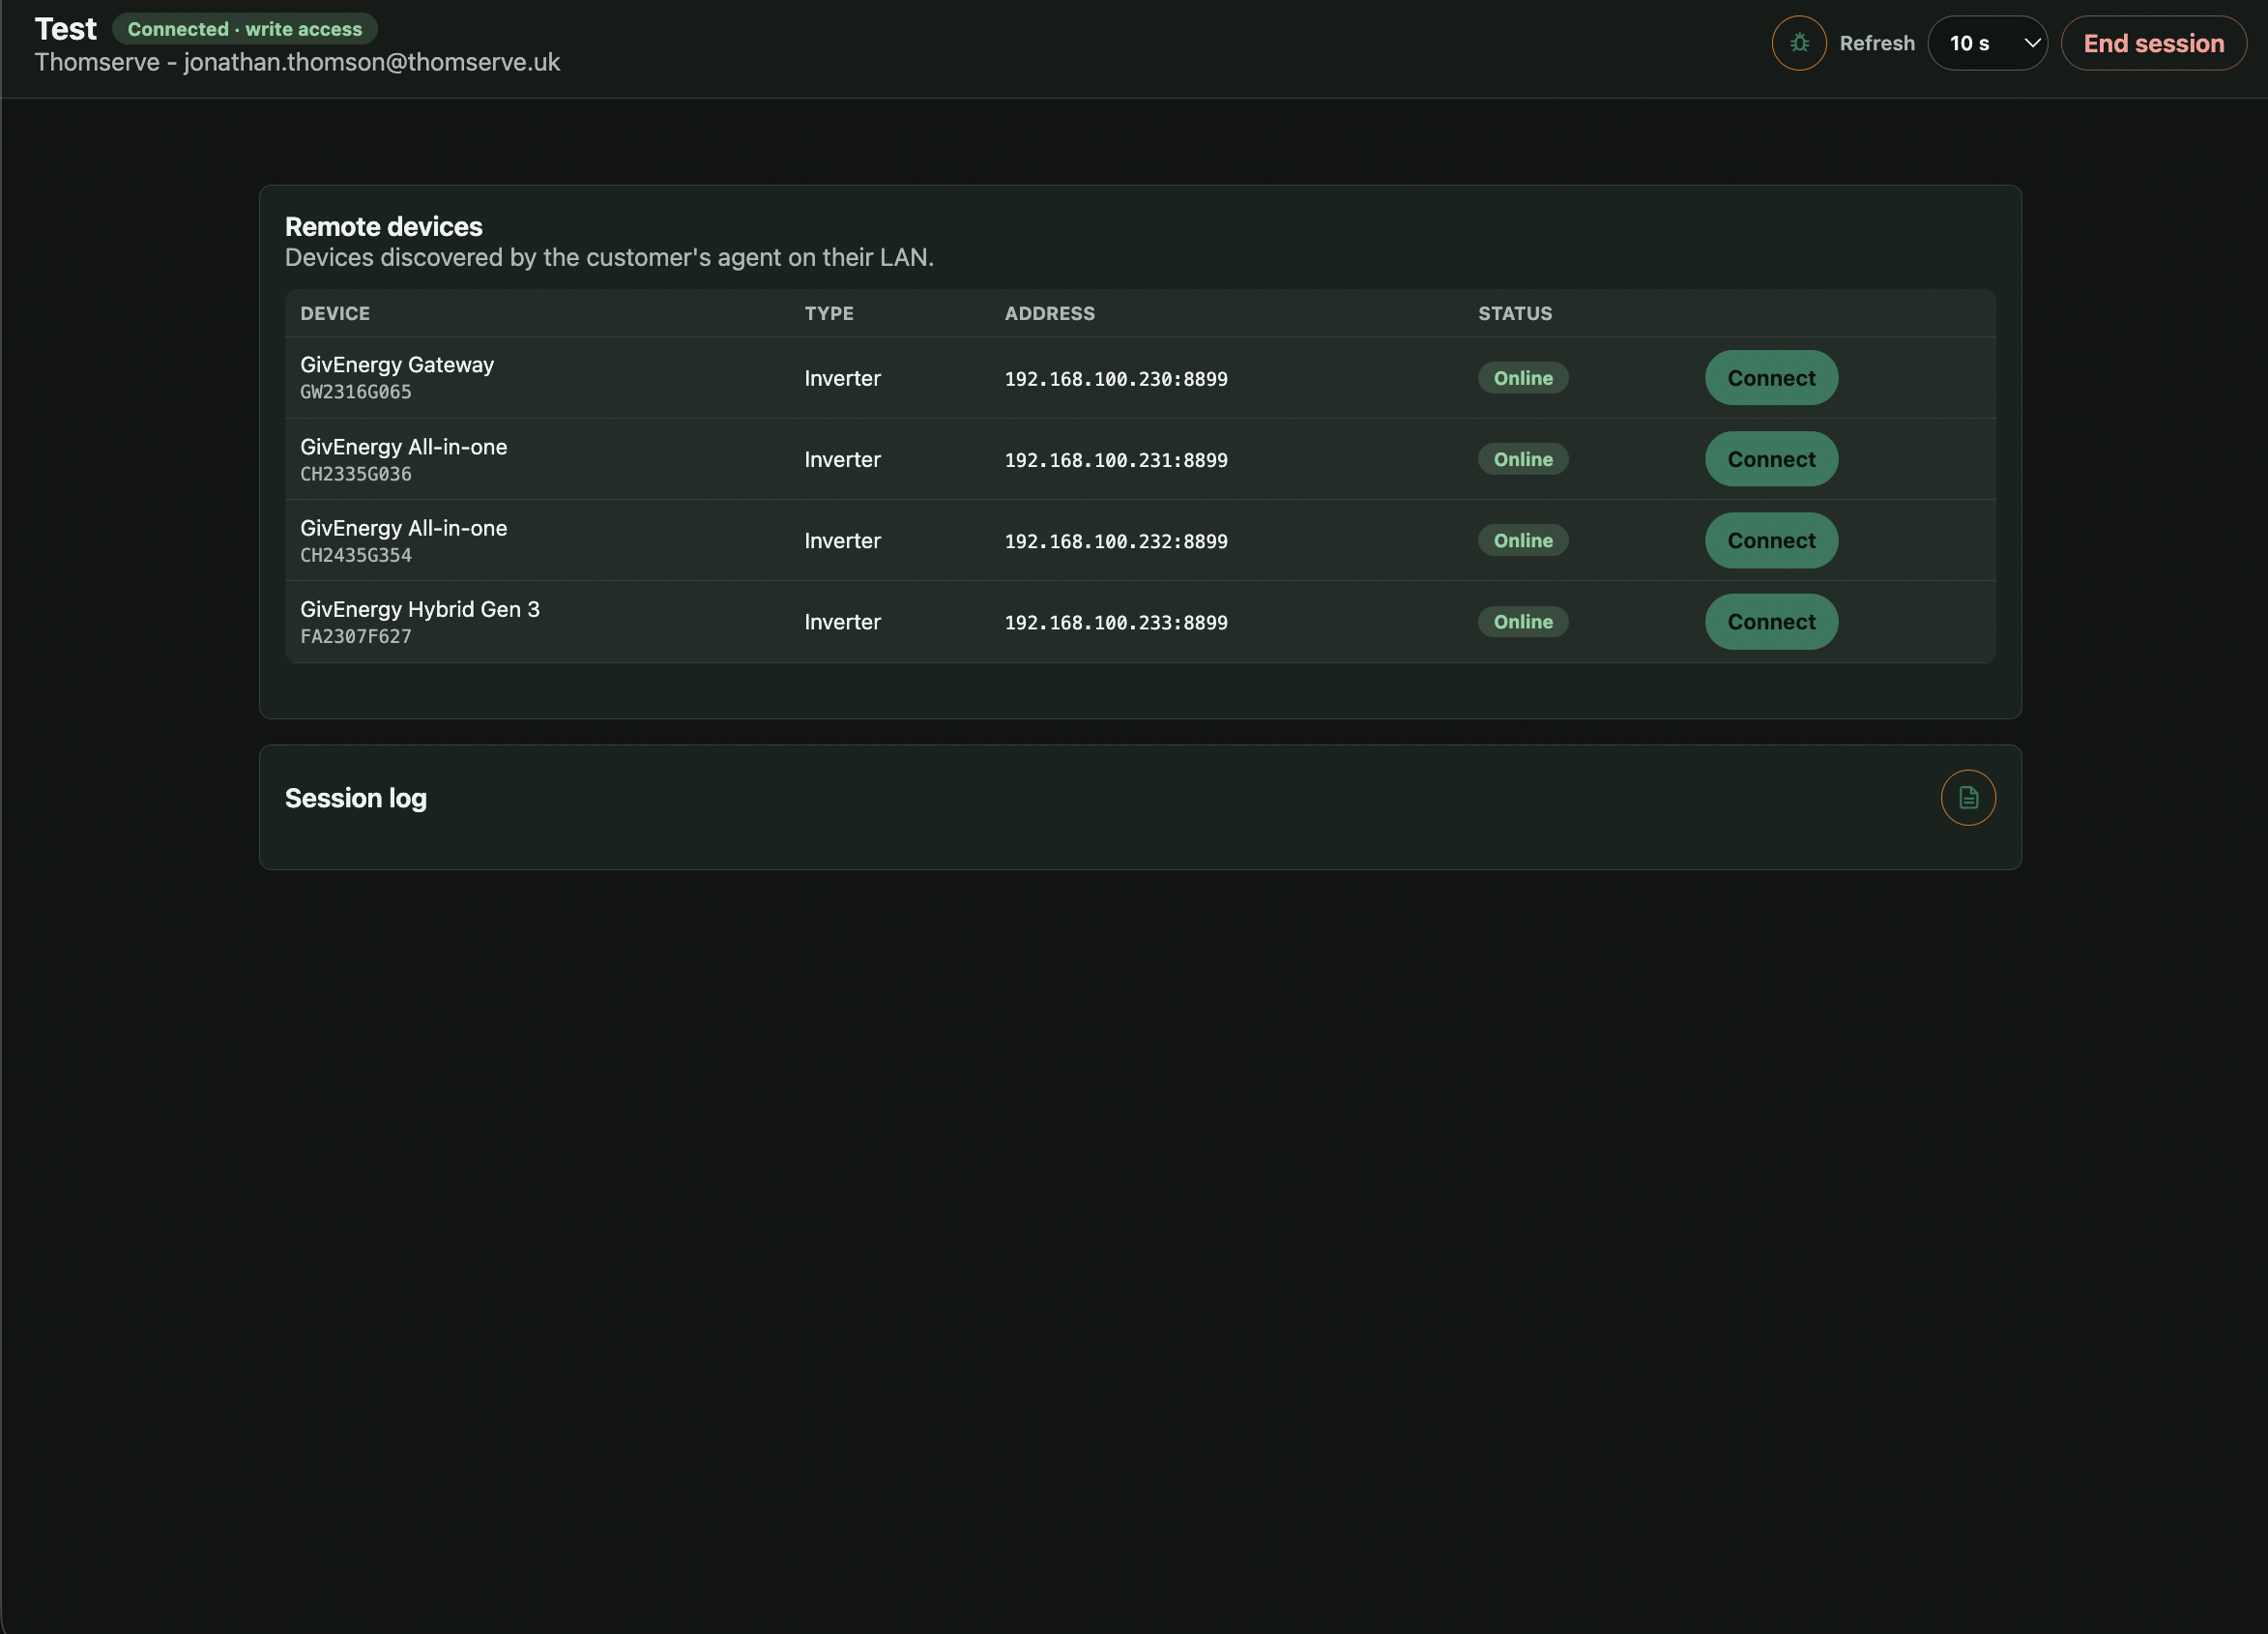
Task: Click serial number FA2307F627
Action: click(356, 636)
